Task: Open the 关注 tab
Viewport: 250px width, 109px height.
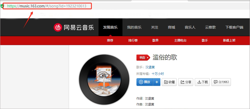Action: 155,27
